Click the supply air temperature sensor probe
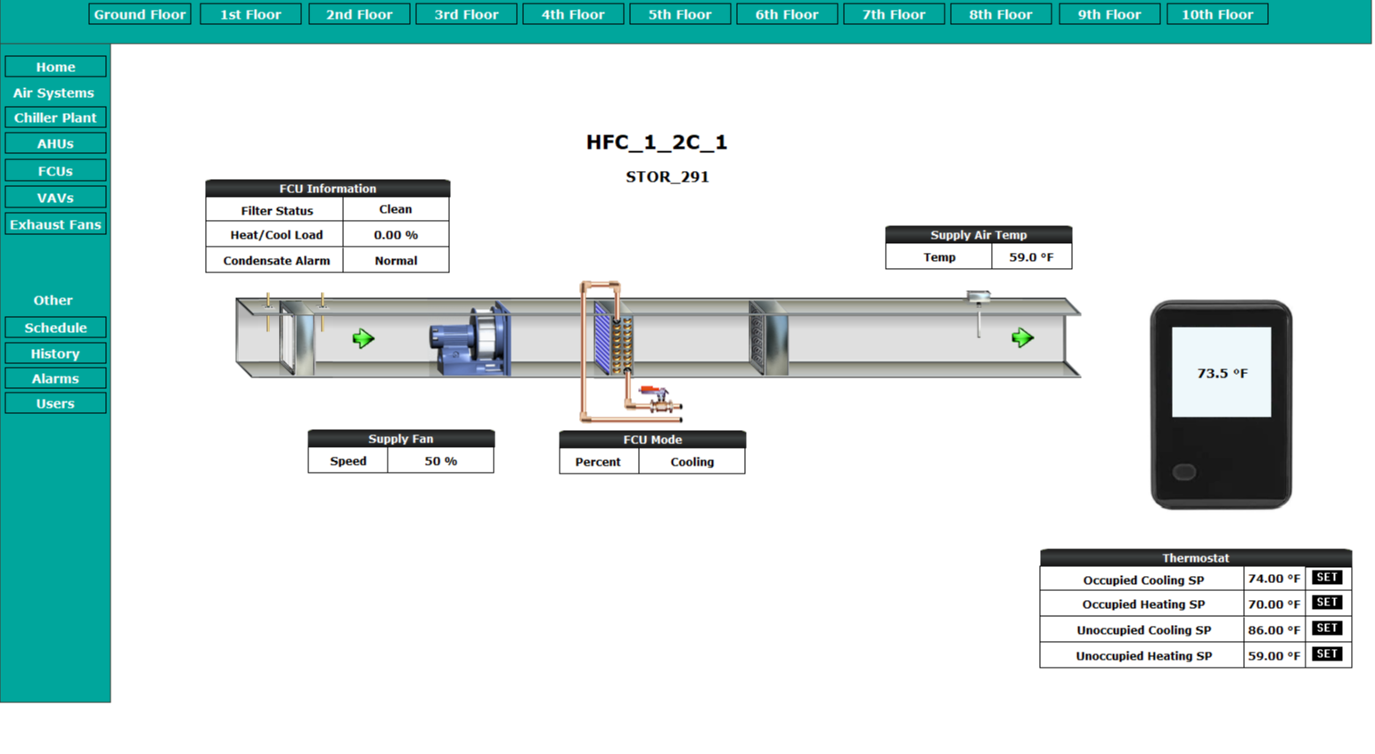The image size is (1375, 754). point(978,314)
